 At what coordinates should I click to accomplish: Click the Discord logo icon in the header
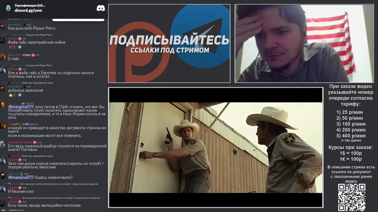click(101, 8)
